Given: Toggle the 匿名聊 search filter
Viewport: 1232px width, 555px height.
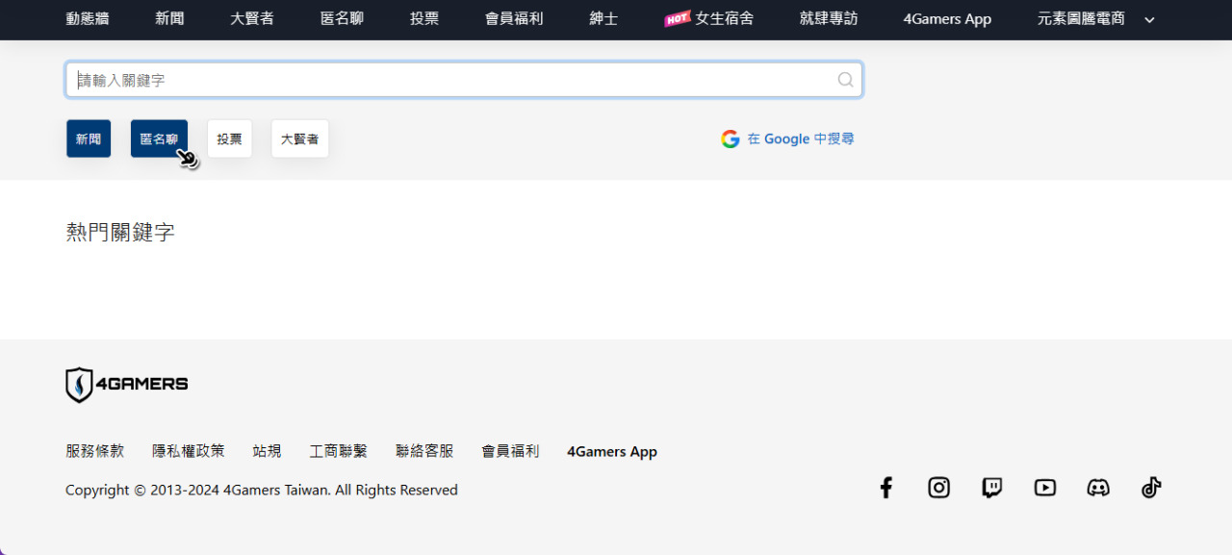Looking at the screenshot, I should (x=159, y=139).
